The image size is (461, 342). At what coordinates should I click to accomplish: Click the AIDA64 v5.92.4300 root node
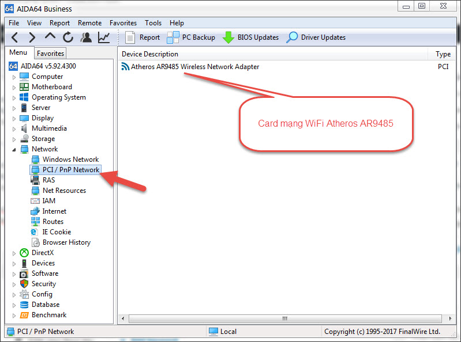pyautogui.click(x=48, y=66)
